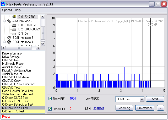168x120 pixels.
Task: Click device tree scroll left arrow
Action: pos(3,48)
